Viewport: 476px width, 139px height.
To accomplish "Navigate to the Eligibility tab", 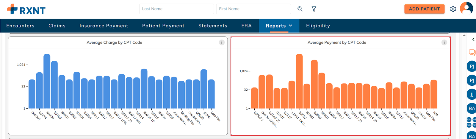I will coord(318,26).
